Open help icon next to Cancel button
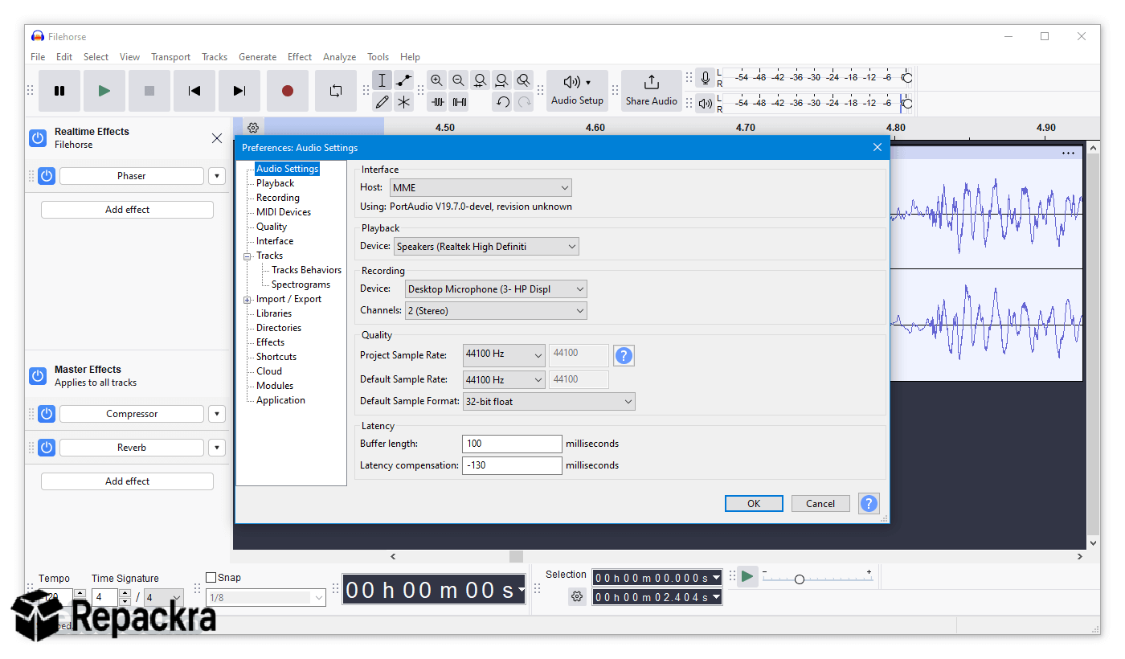The width and height of the screenshot is (1125, 659). [x=869, y=504]
